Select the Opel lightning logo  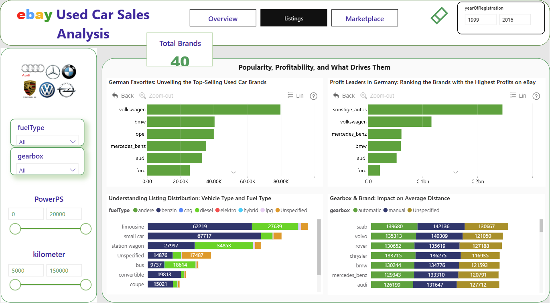[66, 90]
